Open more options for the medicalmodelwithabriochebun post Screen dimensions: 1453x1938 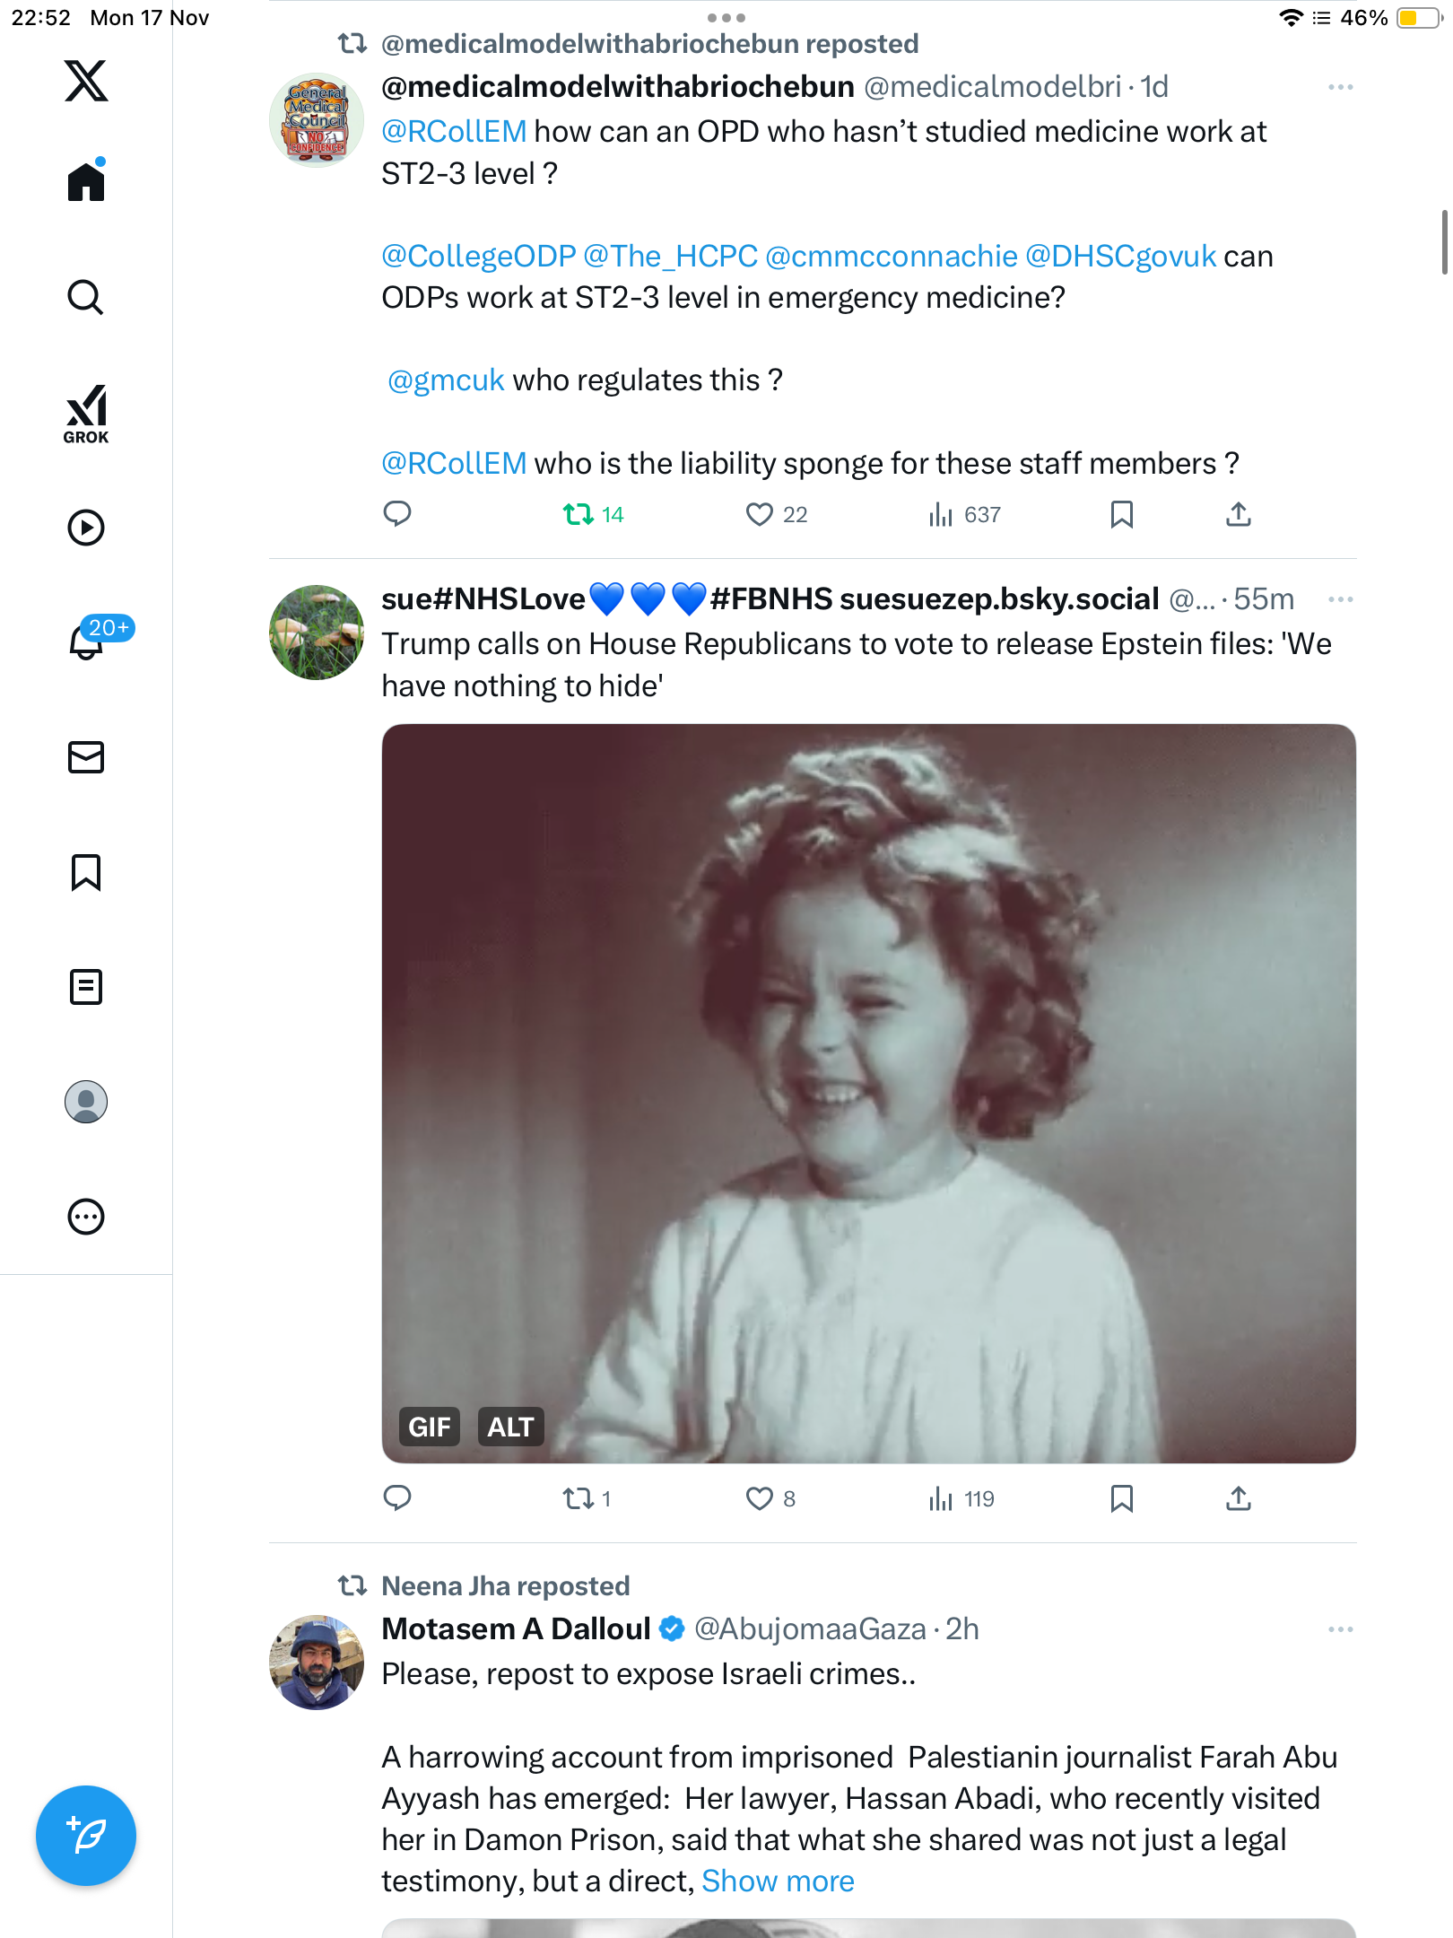1340,87
